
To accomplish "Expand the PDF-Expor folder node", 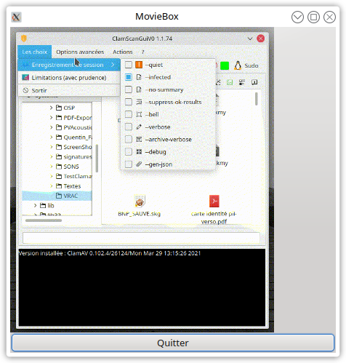I will point(51,118).
